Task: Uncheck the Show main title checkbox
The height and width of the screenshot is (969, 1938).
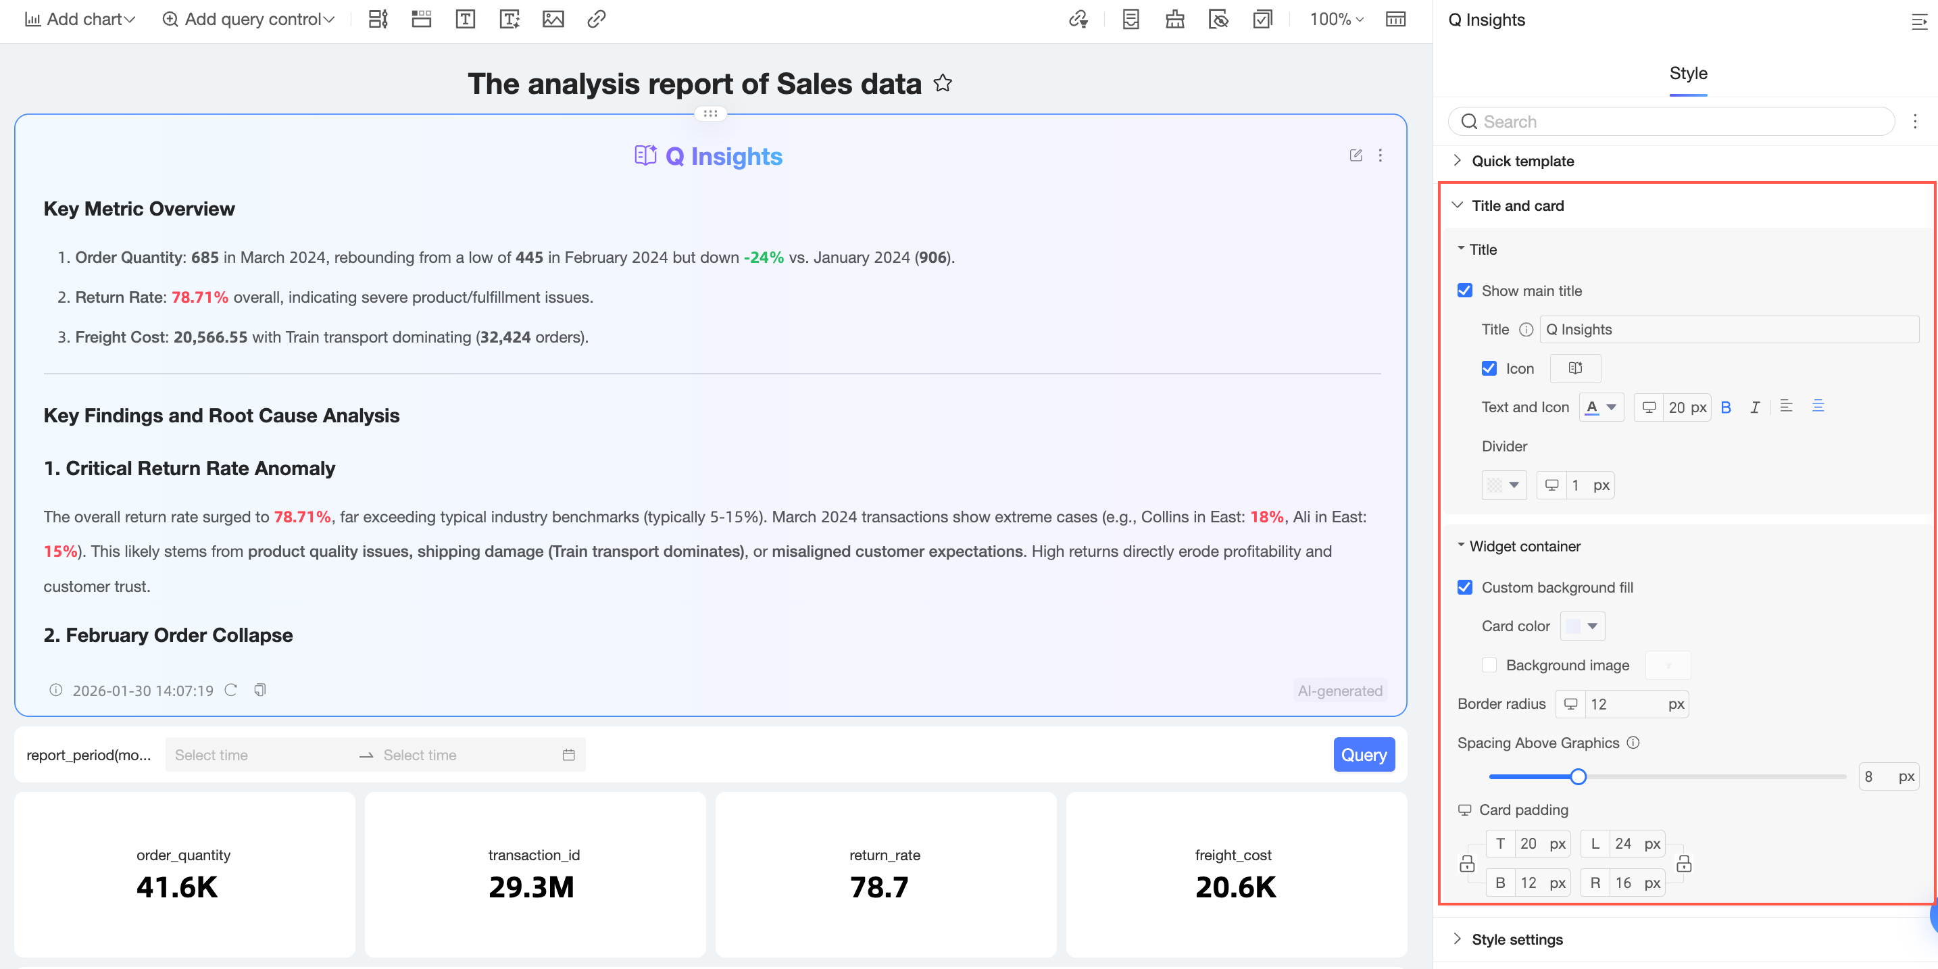Action: [1465, 291]
